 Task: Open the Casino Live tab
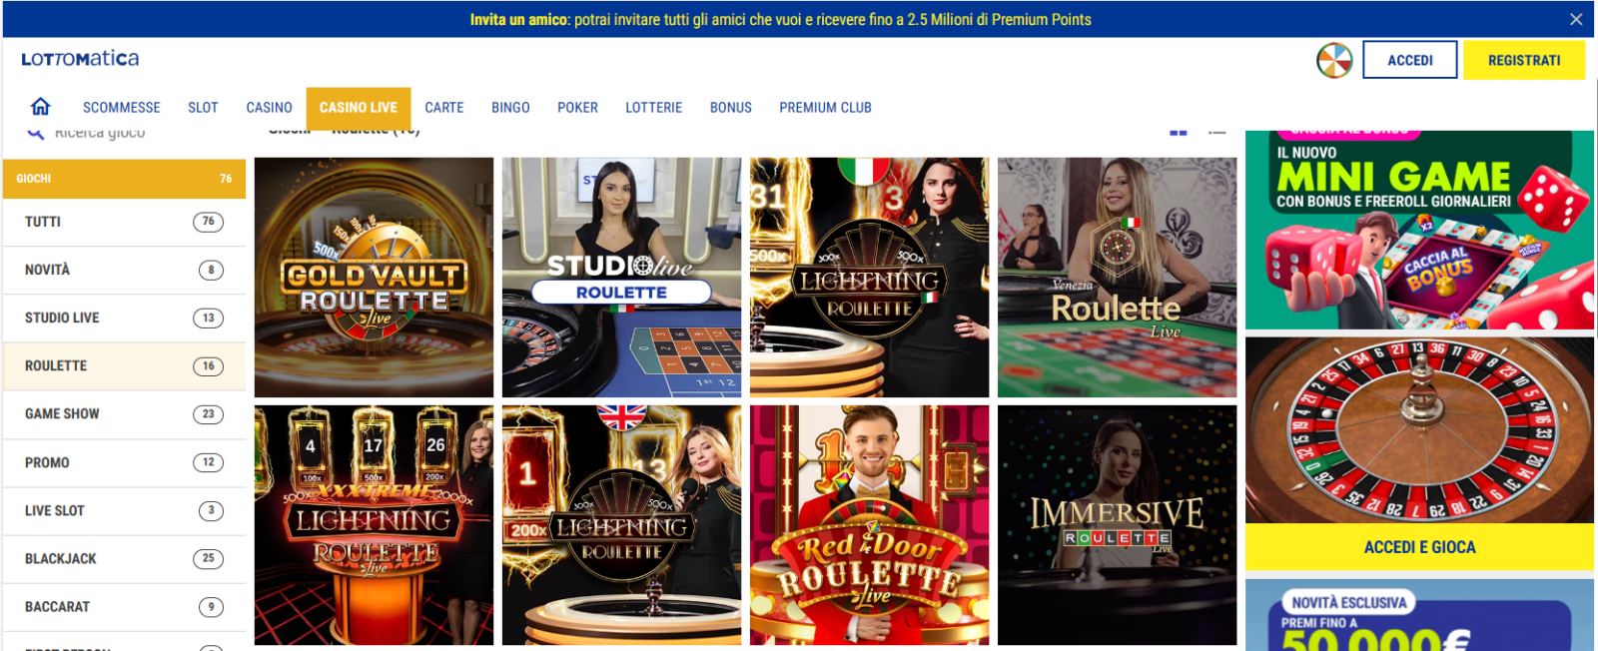(359, 108)
